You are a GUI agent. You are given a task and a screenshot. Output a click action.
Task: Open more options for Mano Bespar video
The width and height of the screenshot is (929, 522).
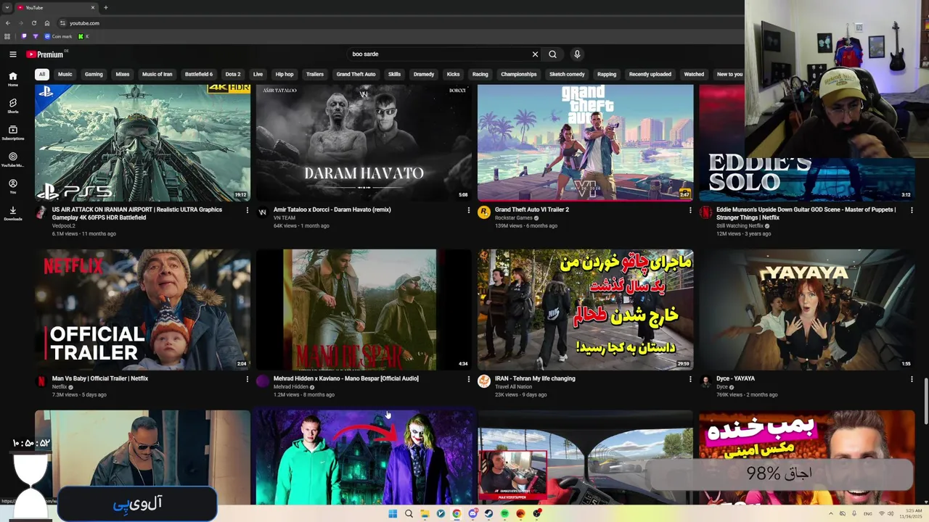pyautogui.click(x=468, y=379)
